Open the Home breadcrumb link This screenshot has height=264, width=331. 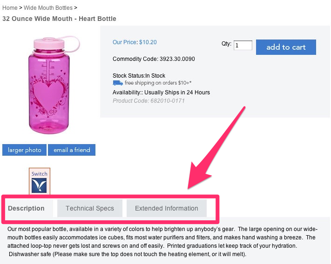point(10,8)
